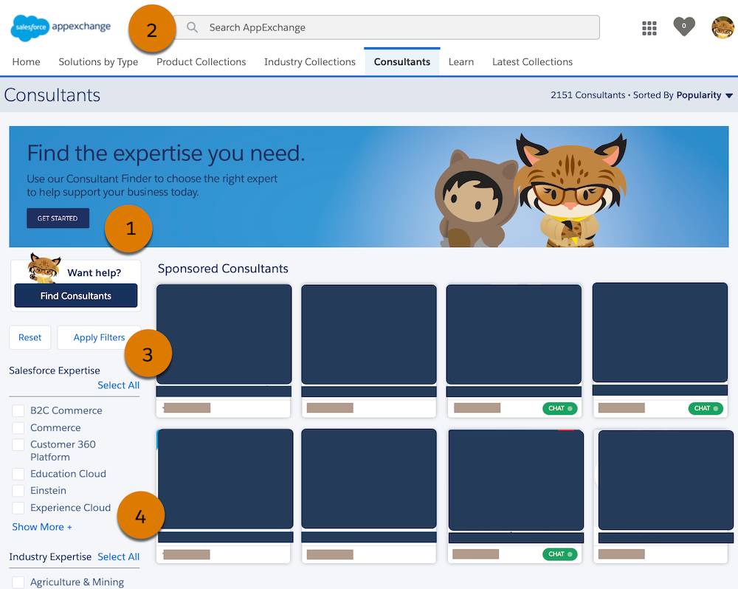The width and height of the screenshot is (738, 589).
Task: Open Product Collections tab
Action: click(201, 62)
